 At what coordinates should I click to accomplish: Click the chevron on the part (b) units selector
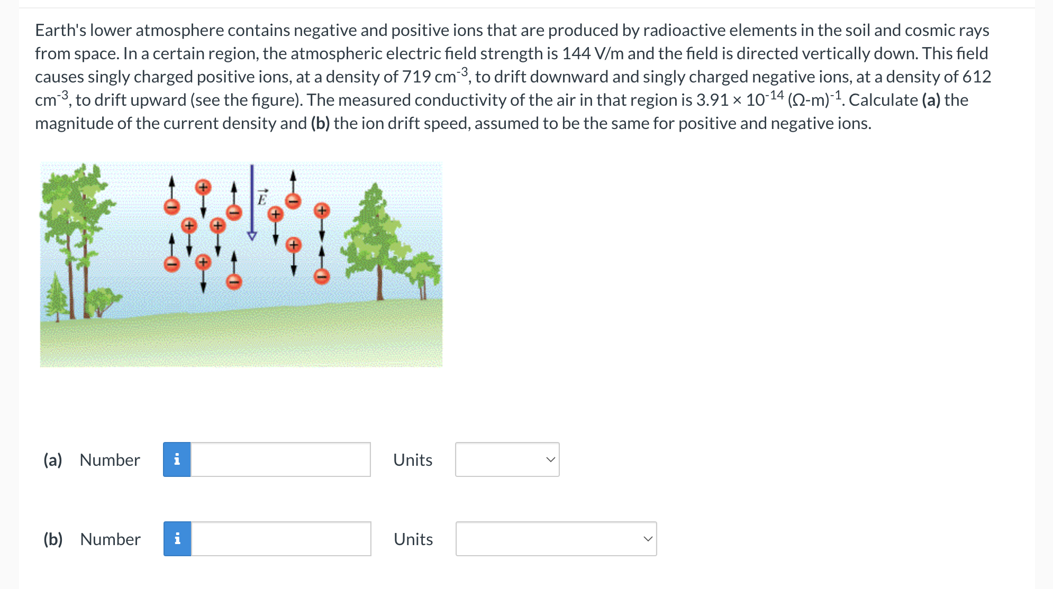[648, 539]
